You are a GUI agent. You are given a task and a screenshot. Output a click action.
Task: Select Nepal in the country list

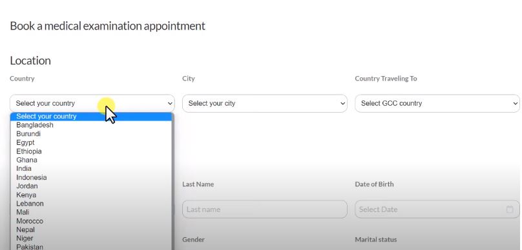(91, 229)
